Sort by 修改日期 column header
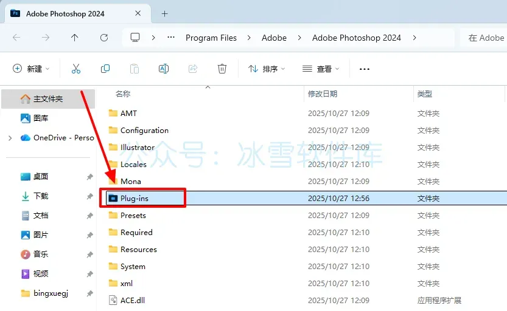507x311 pixels. (x=323, y=94)
